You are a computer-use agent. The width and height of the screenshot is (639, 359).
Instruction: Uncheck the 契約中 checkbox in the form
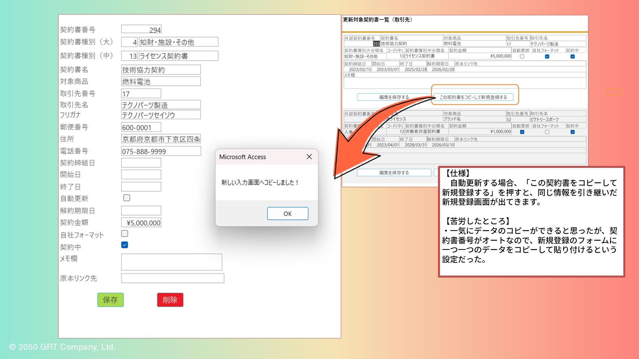click(124, 245)
